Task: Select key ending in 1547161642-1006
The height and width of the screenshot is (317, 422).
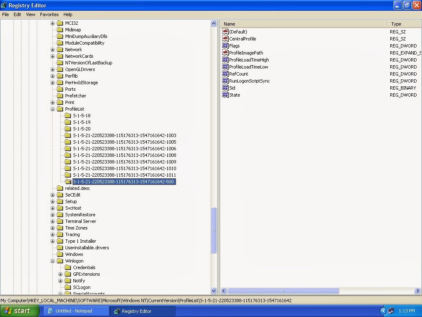Action: [x=124, y=149]
